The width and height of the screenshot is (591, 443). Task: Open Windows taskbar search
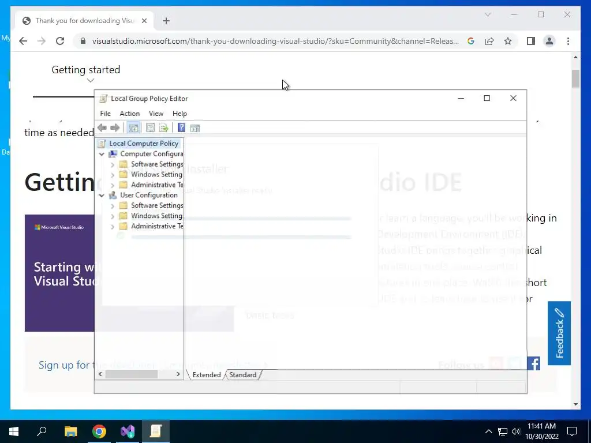[42, 431]
